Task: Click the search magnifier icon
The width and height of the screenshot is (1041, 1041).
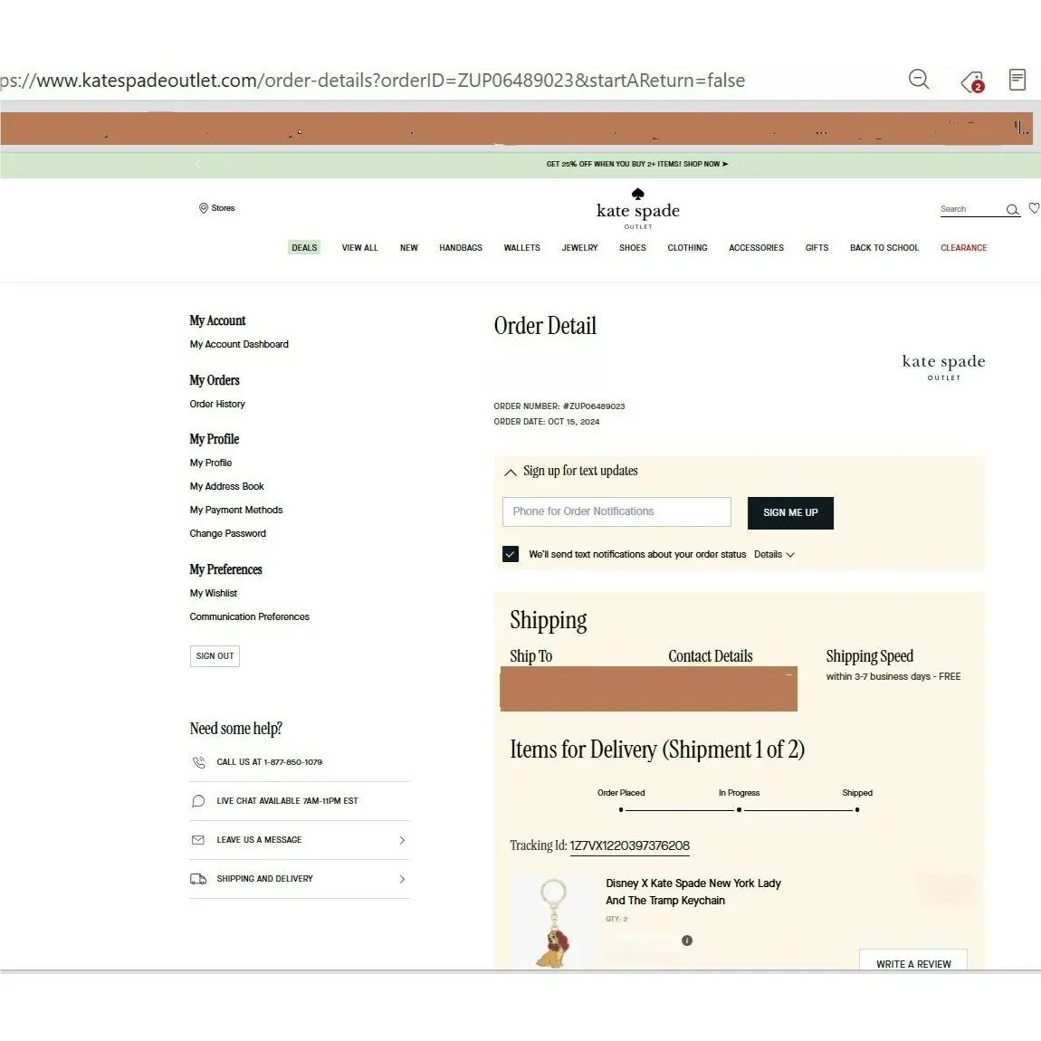Action: pos(1012,210)
